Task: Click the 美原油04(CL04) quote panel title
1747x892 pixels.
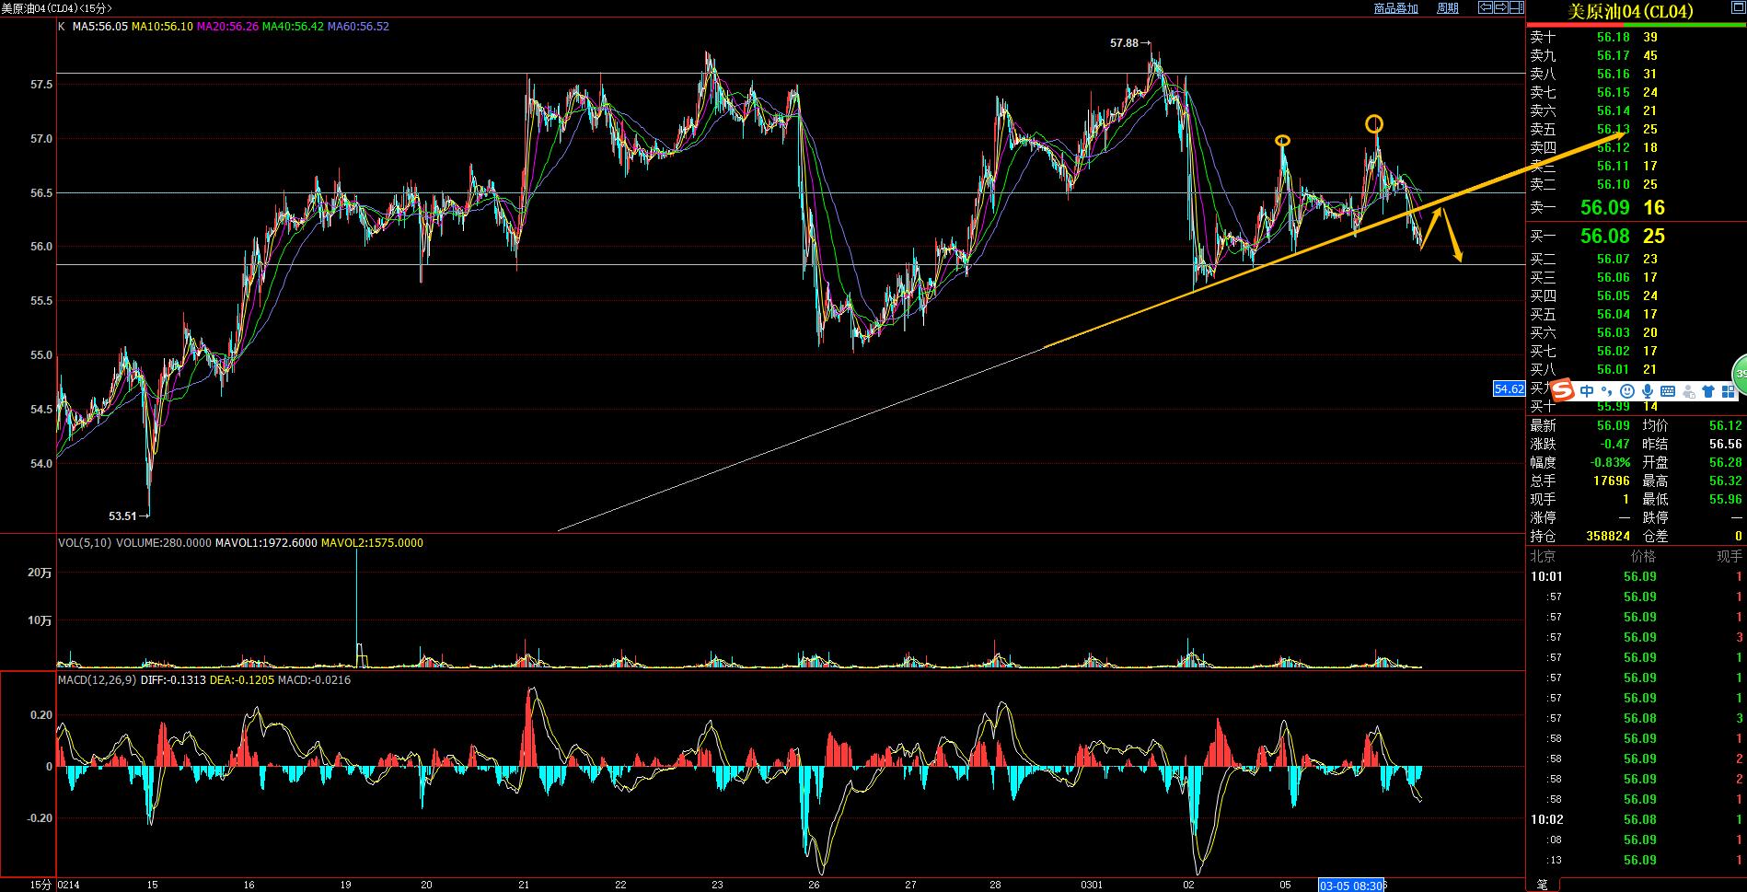Action: (1630, 12)
